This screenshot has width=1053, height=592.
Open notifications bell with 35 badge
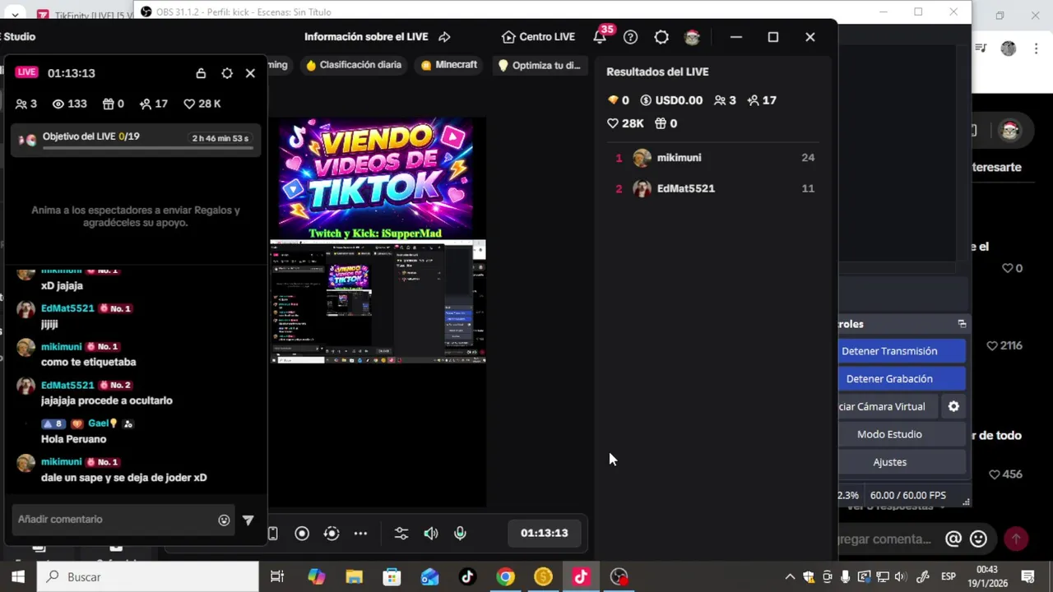[x=601, y=36]
